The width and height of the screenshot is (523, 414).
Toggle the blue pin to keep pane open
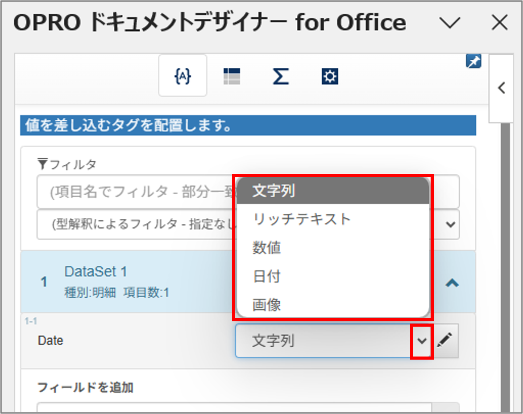pyautogui.click(x=474, y=61)
